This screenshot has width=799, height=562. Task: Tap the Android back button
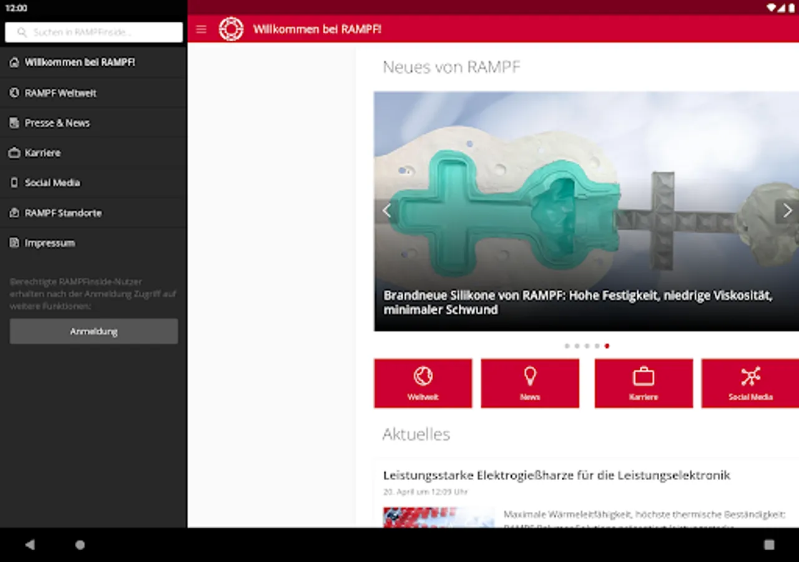pos(29,545)
